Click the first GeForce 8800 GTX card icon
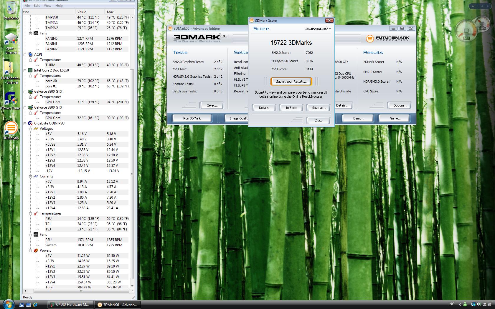Image resolution: width=495 pixels, height=309 pixels. (x=30, y=92)
